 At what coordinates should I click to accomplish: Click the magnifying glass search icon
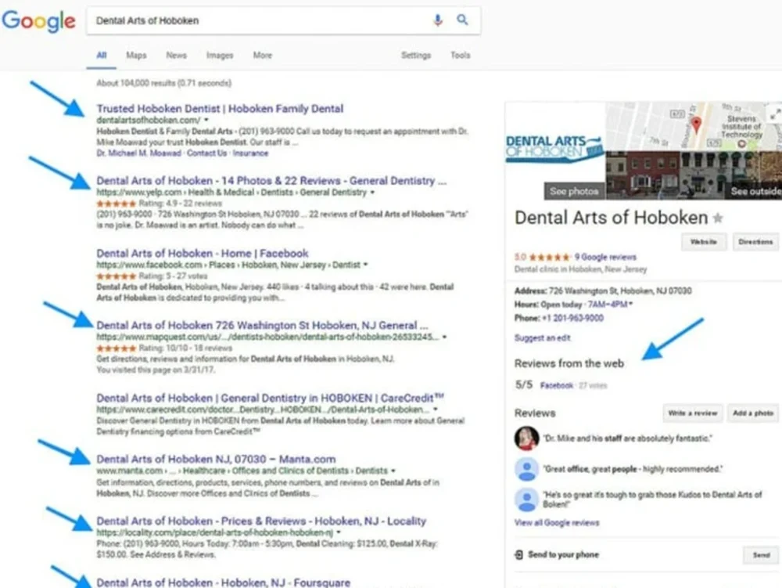click(462, 20)
